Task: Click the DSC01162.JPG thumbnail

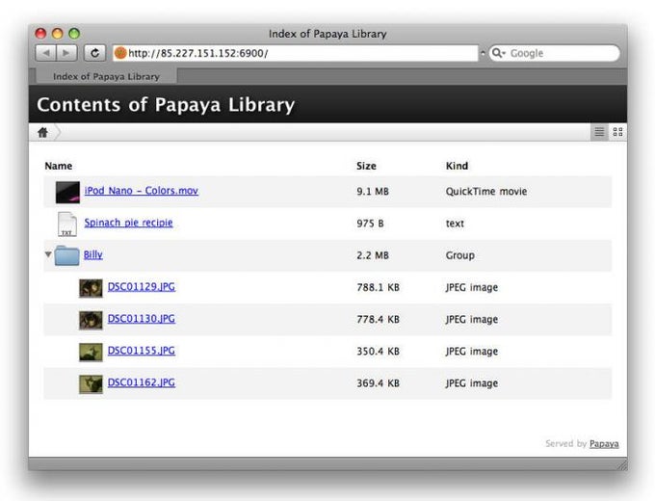Action: coord(91,384)
